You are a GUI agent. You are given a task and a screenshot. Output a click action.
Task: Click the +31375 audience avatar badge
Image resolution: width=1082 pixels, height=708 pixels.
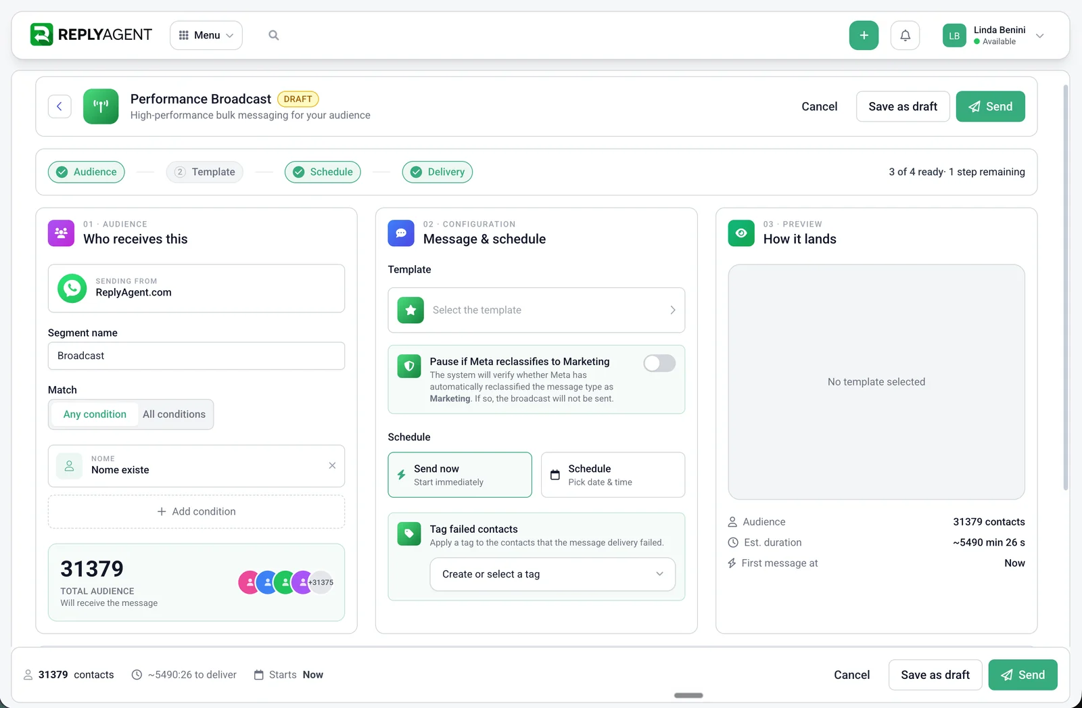[x=321, y=582]
